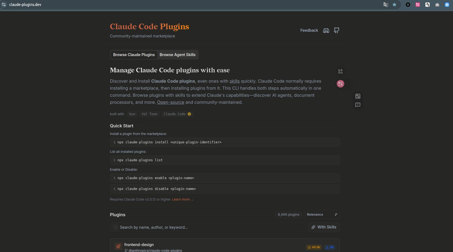The image size is (453, 252).
Task: Click the skills hyperlink in description
Action: coord(234,81)
